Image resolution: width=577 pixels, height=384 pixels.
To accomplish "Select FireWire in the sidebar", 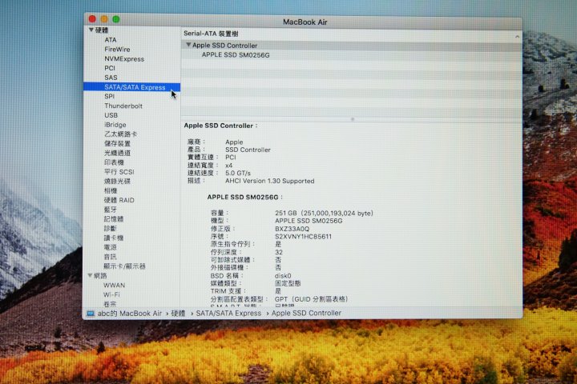I will [117, 50].
